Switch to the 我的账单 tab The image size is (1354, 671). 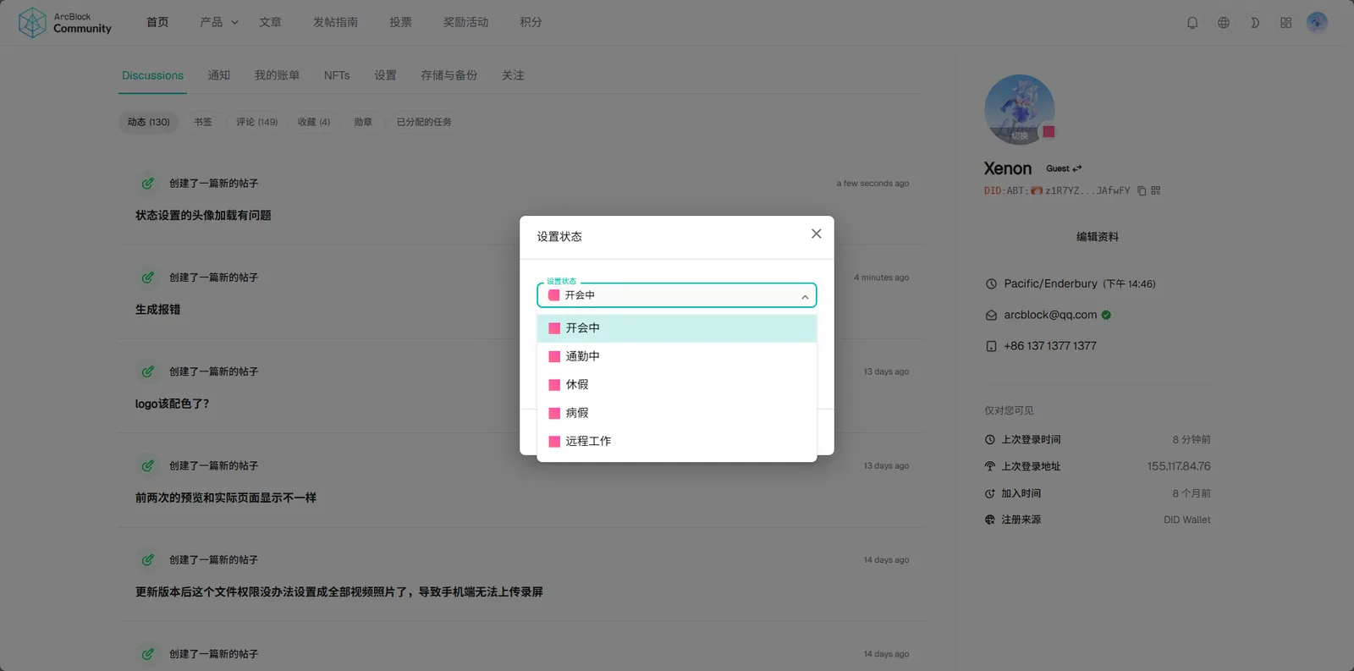coord(277,75)
